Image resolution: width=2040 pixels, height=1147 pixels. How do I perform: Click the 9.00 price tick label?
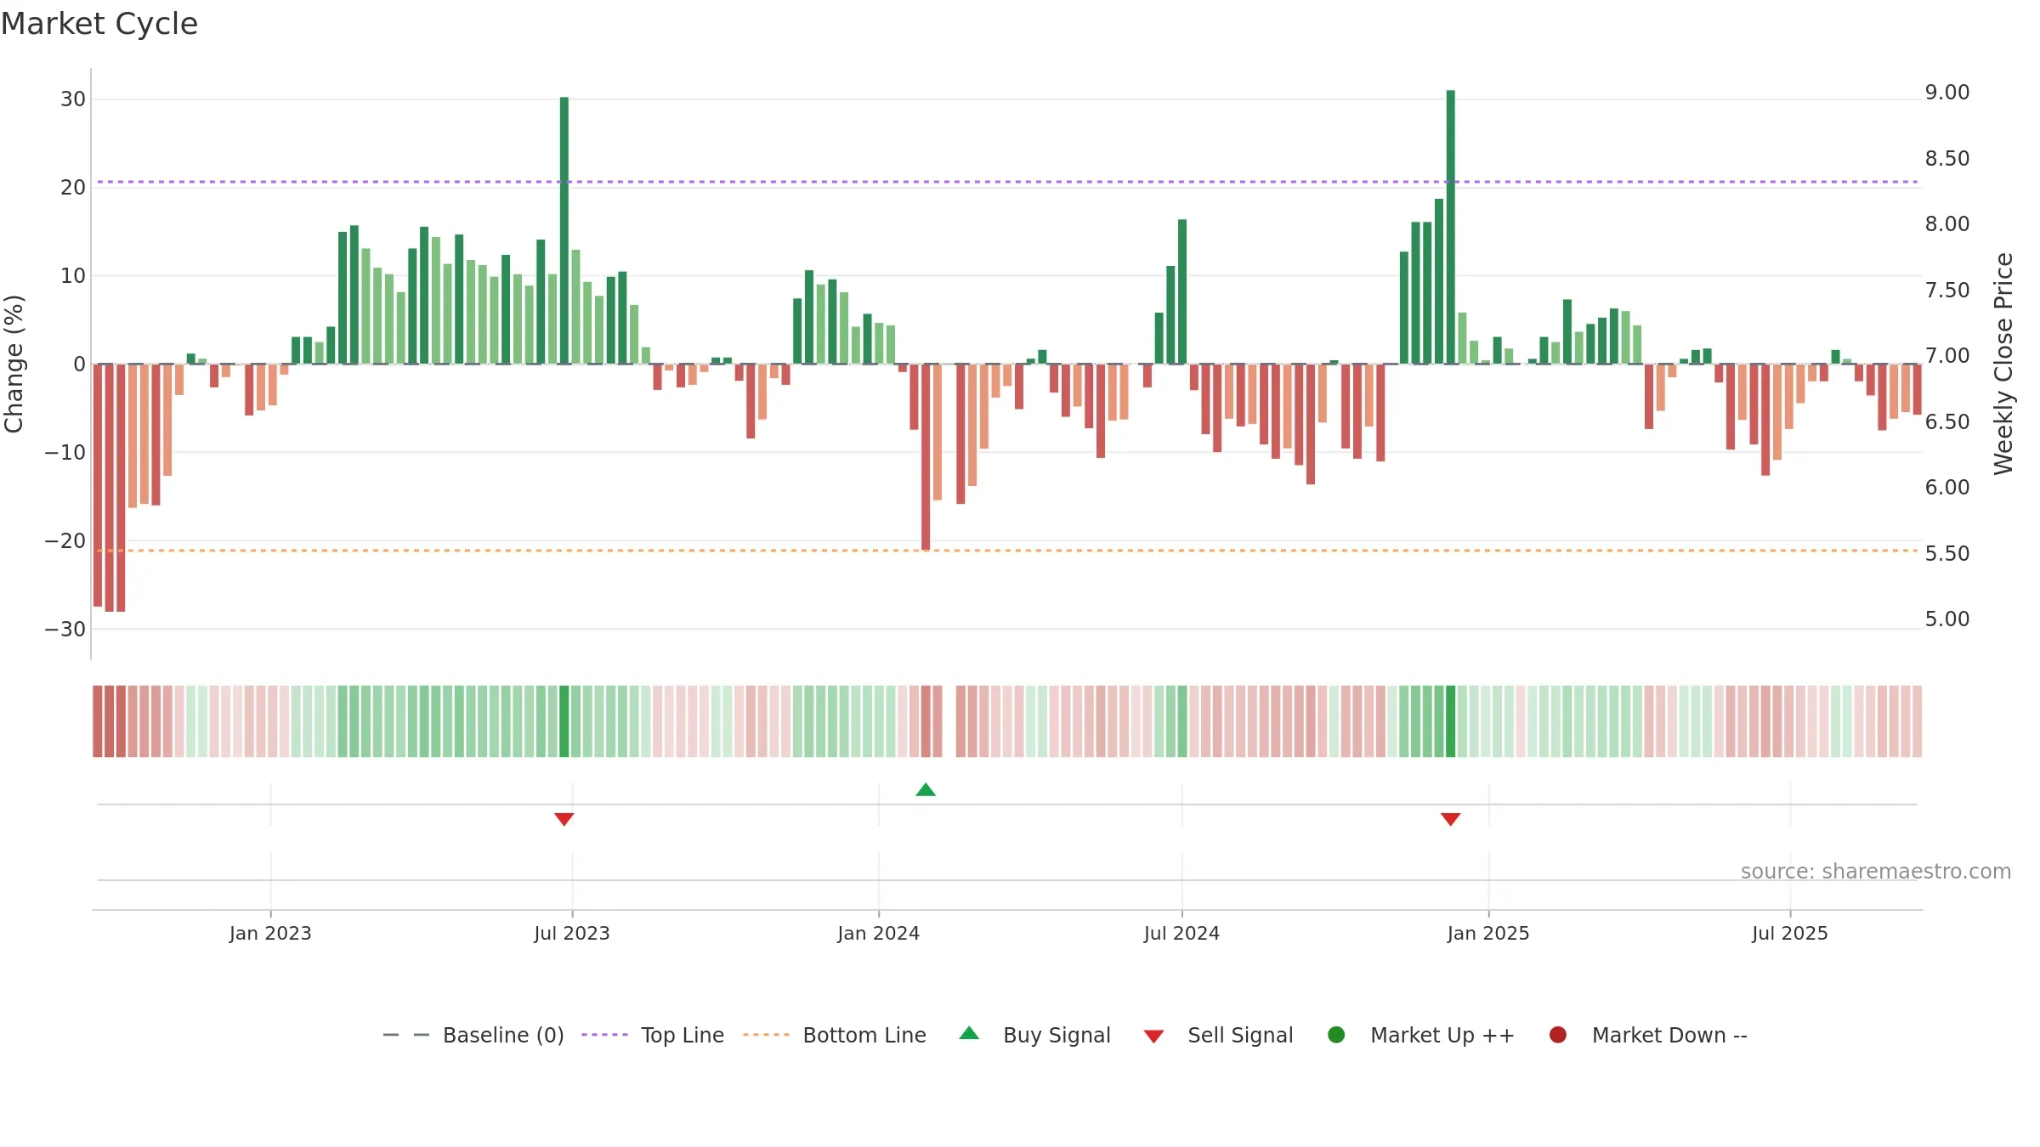[x=1947, y=93]
